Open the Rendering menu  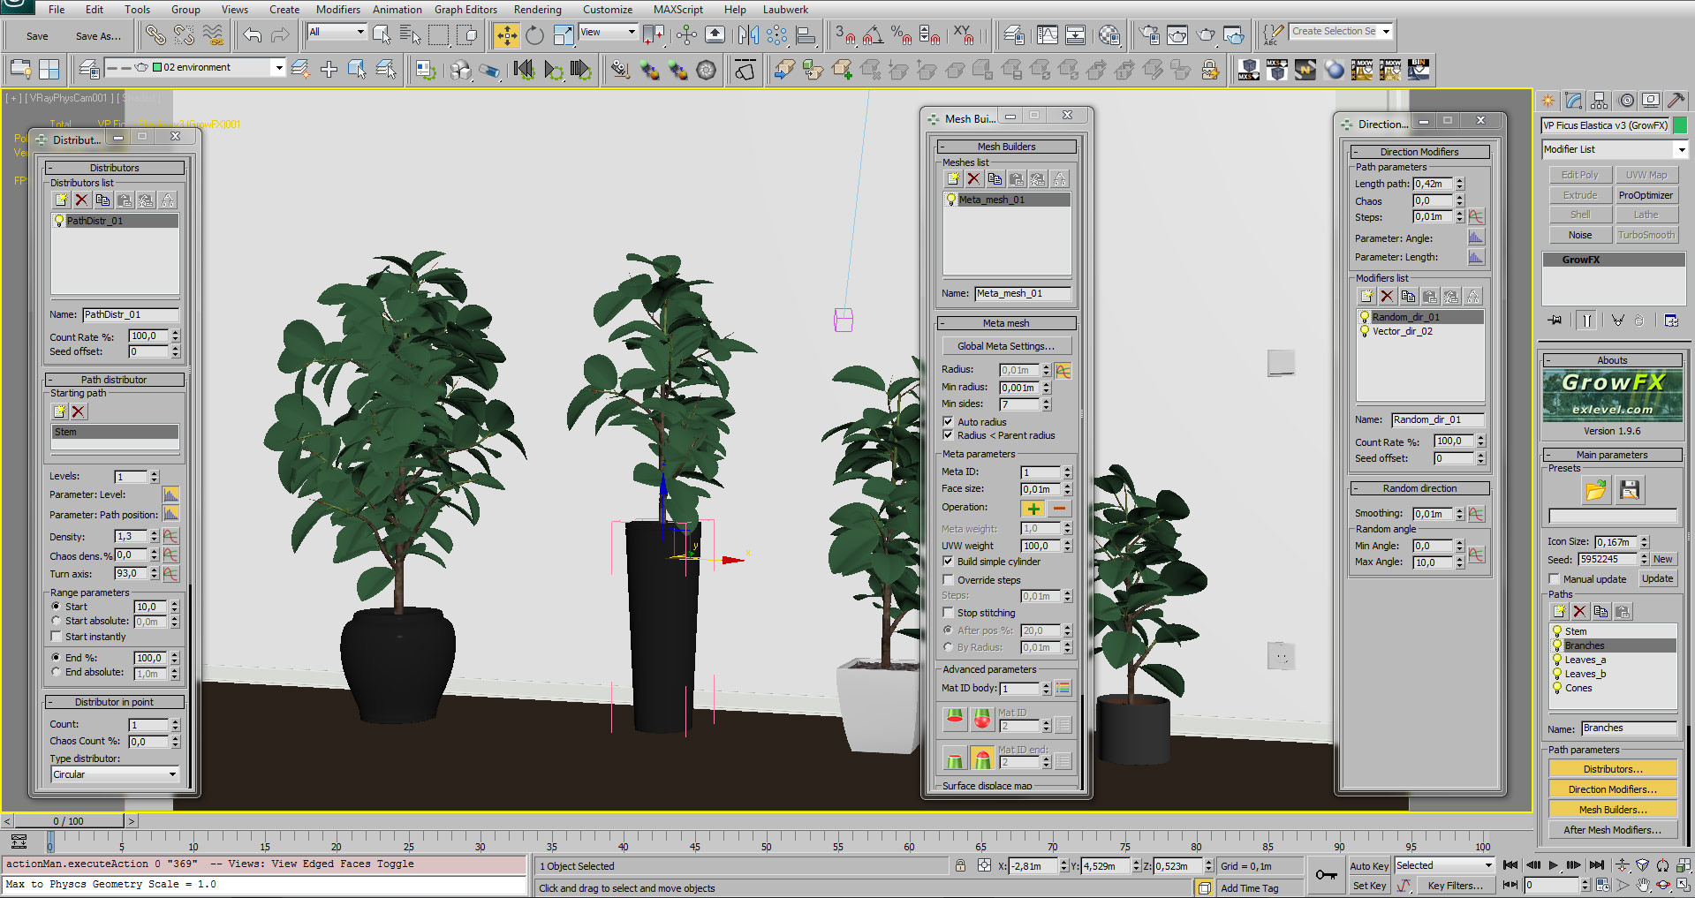(537, 10)
